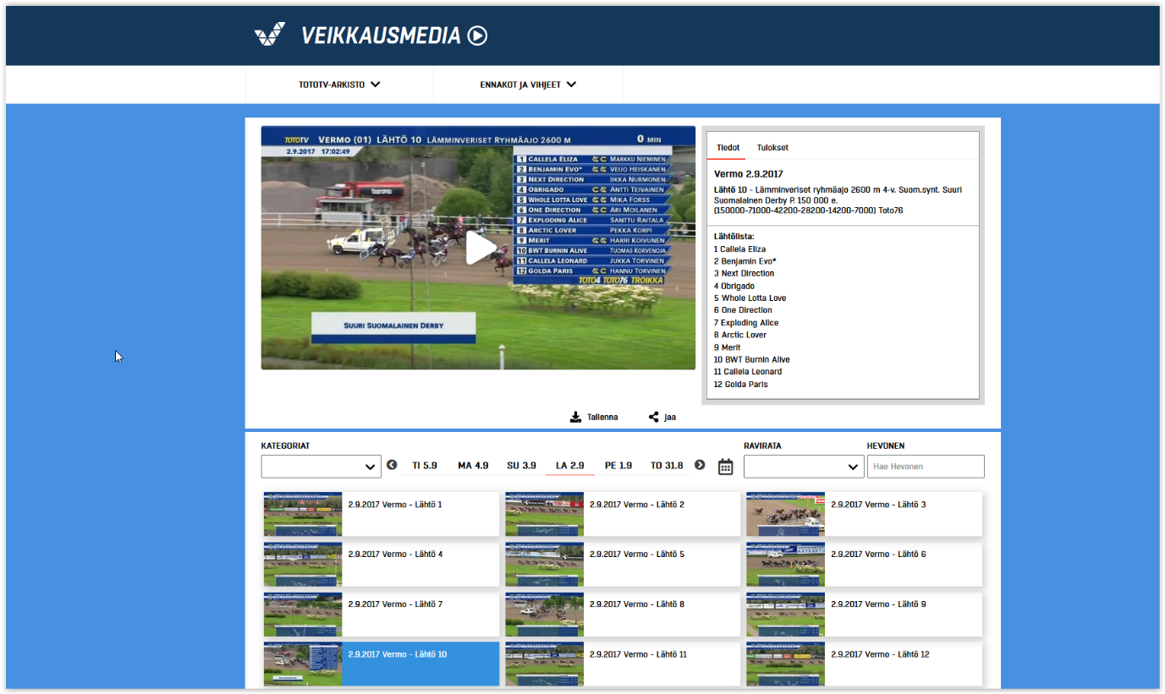Click the Jaa share icon
The height and width of the screenshot is (694, 1165).
point(654,417)
